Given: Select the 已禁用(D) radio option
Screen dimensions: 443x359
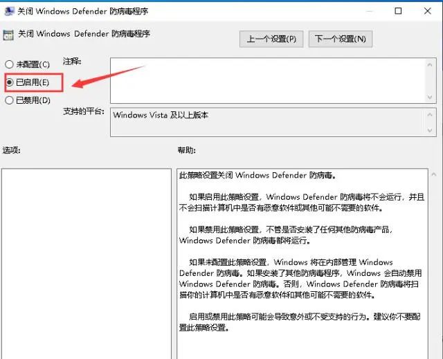Looking at the screenshot, I should [28, 100].
